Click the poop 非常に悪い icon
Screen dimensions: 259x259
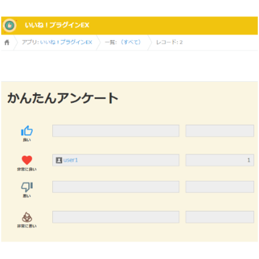click(27, 217)
